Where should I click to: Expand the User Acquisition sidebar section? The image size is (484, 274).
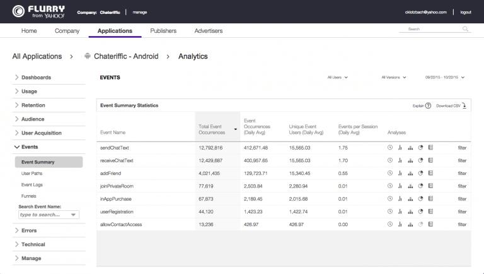click(x=42, y=133)
